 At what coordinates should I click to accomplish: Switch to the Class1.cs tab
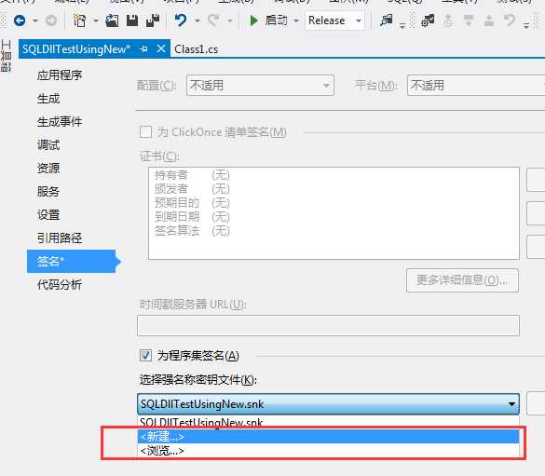197,49
